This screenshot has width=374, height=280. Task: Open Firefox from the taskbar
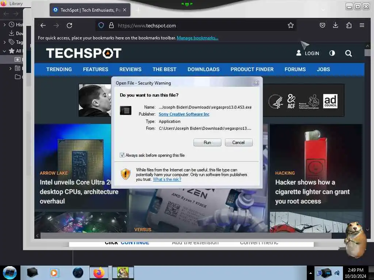pos(99,273)
